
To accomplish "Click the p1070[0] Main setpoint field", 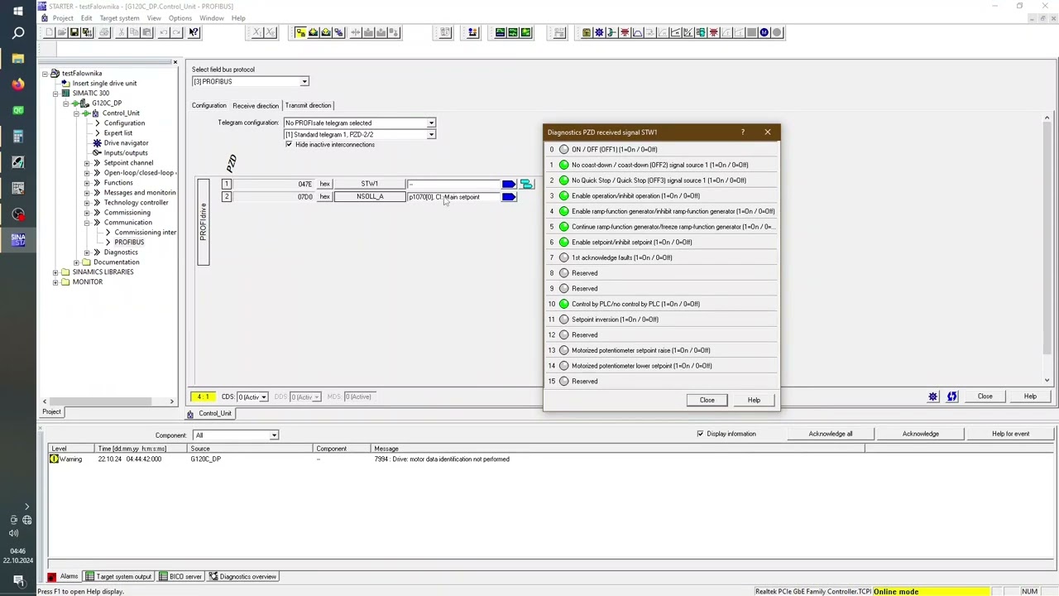I will (454, 197).
